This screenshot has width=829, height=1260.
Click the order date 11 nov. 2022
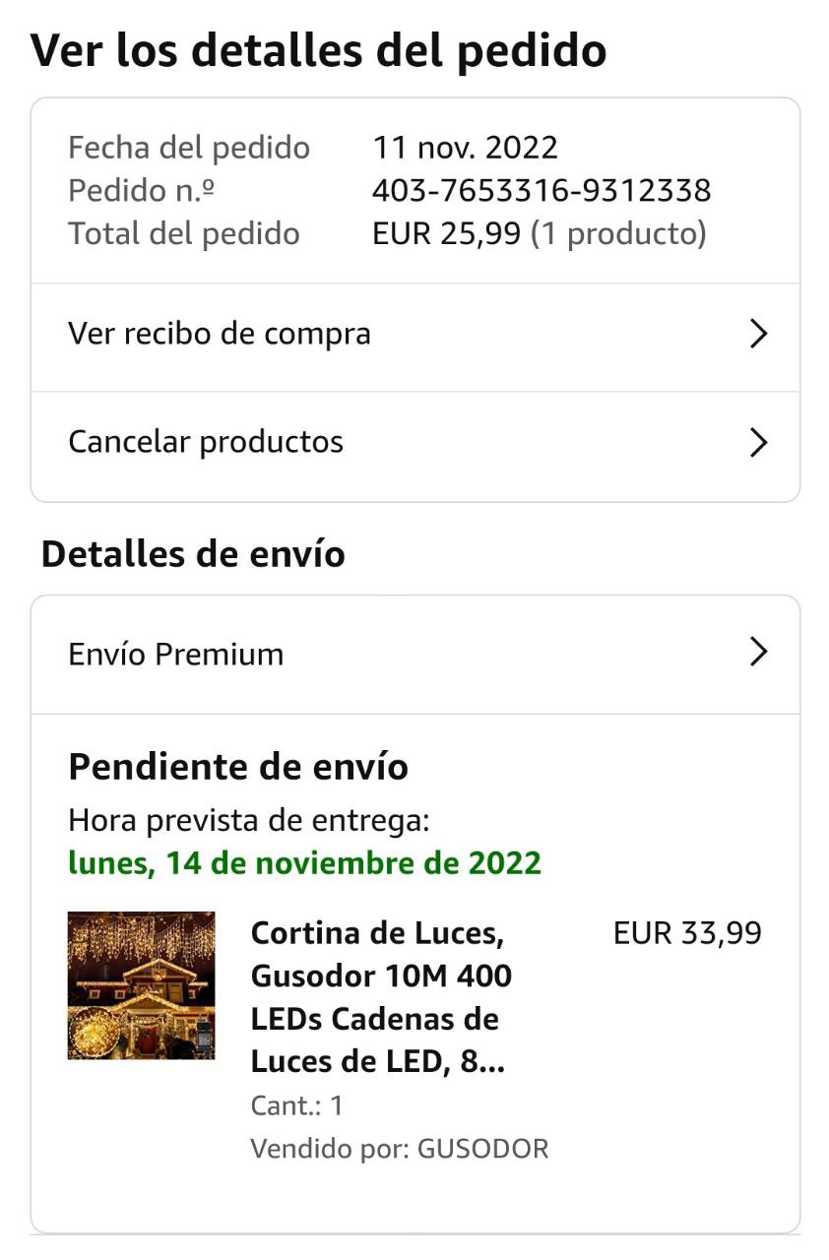coord(465,148)
